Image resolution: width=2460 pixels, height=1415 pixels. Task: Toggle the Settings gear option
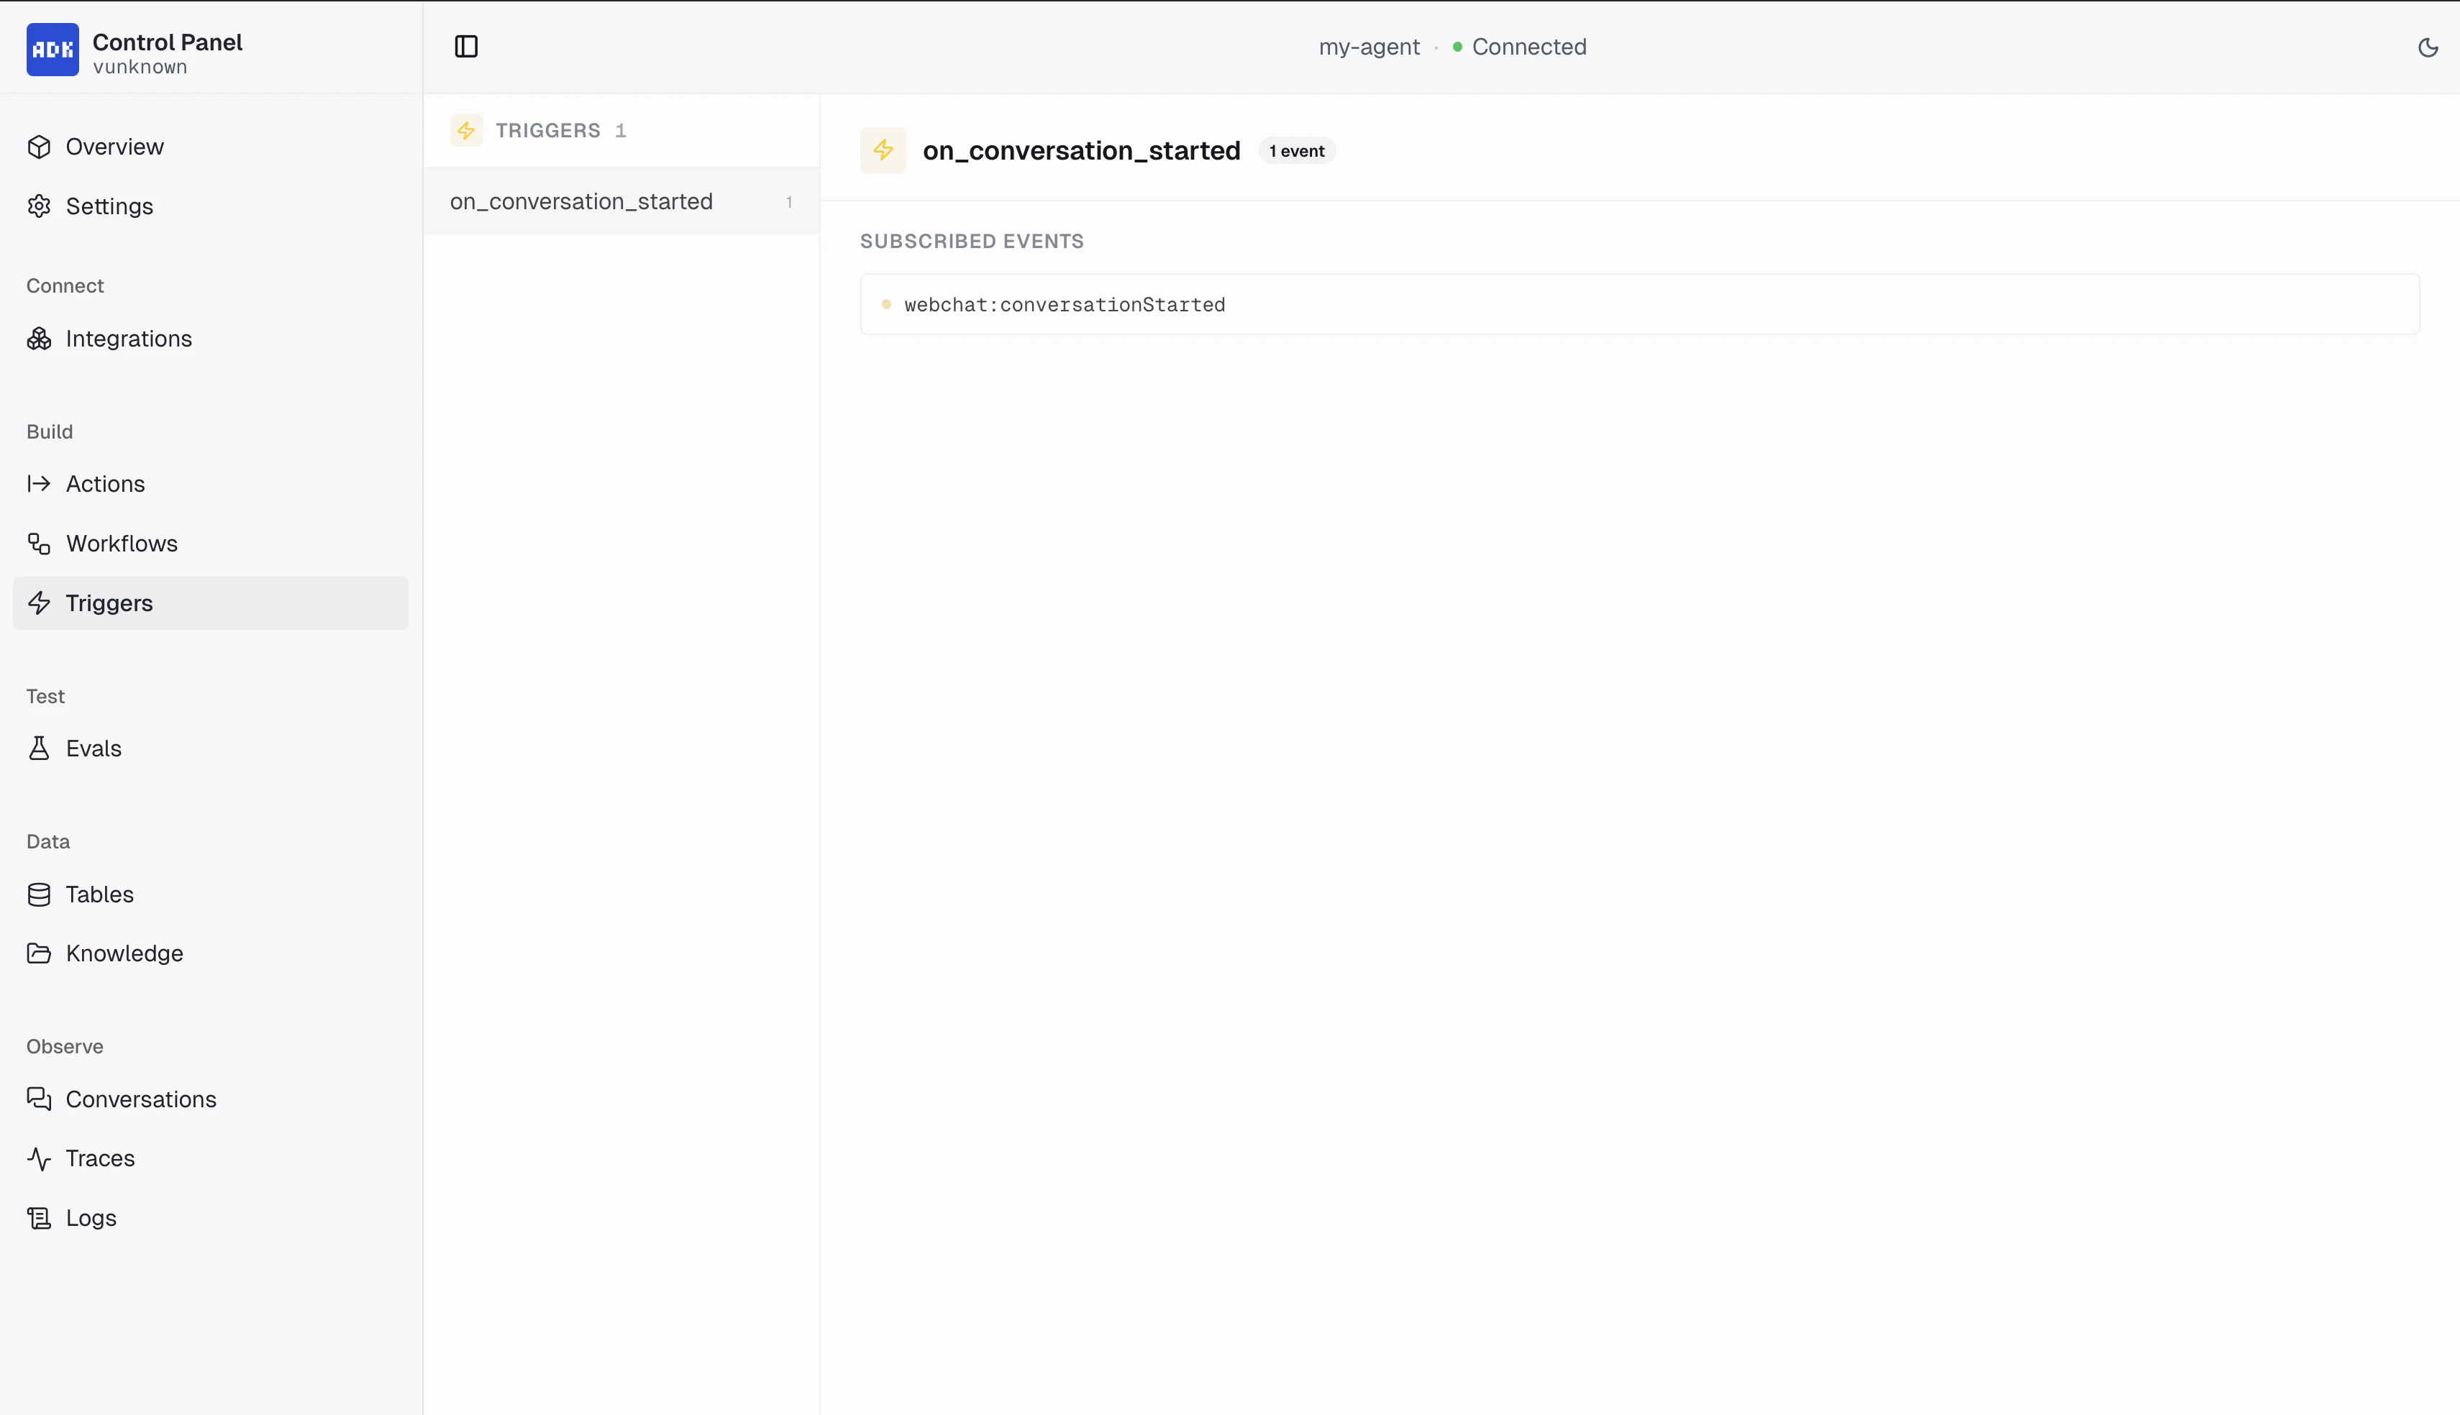[39, 206]
